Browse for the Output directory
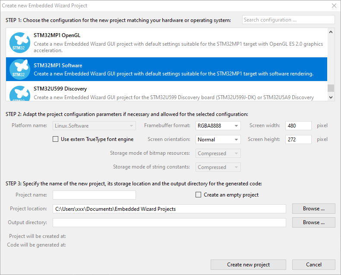The width and height of the screenshot is (341, 275). (x=313, y=222)
